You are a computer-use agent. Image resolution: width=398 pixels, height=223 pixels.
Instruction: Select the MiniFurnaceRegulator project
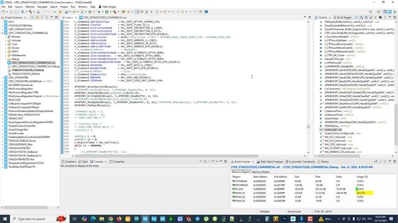(21, 89)
